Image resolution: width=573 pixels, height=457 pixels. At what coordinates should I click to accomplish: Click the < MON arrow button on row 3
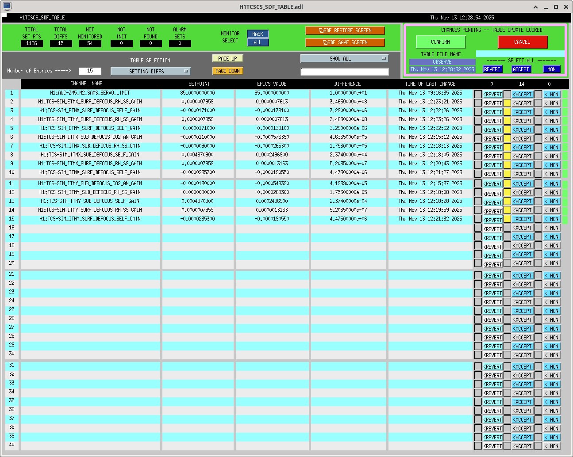coord(552,112)
